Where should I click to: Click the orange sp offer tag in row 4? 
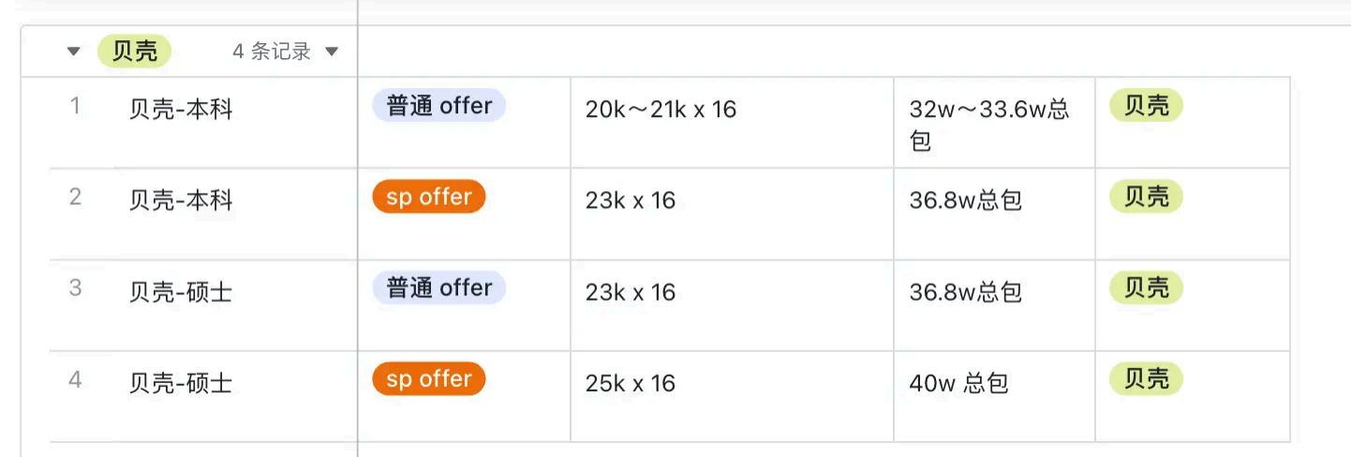[x=428, y=379]
